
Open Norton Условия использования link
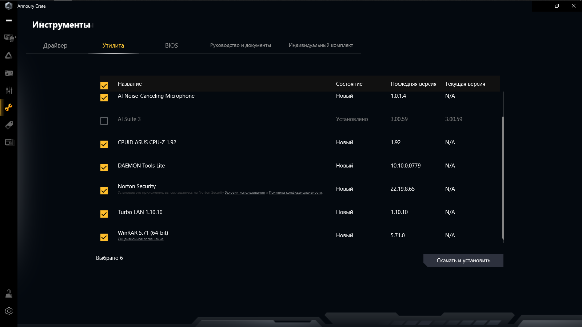click(245, 193)
